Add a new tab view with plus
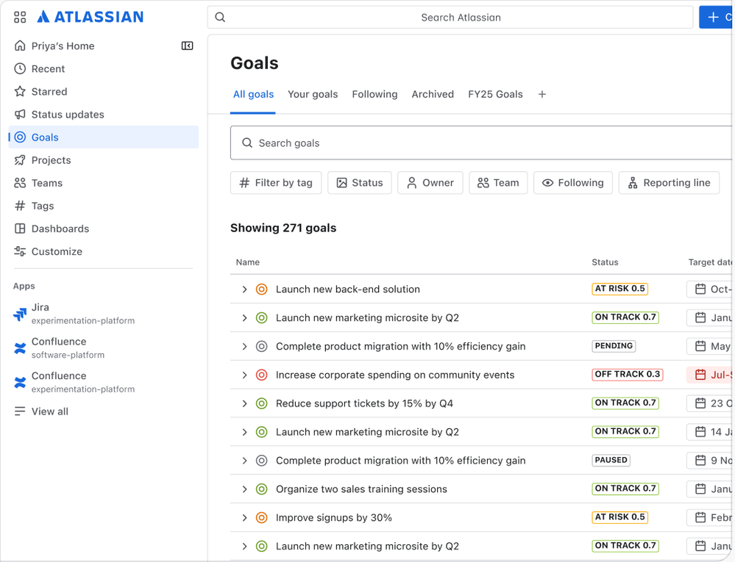The image size is (735, 562). [542, 94]
